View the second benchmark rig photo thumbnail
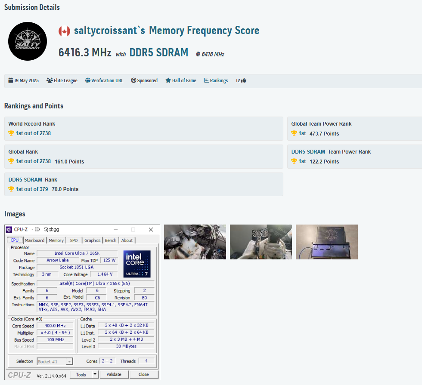Image resolution: width=422 pixels, height=385 pixels. point(261,242)
